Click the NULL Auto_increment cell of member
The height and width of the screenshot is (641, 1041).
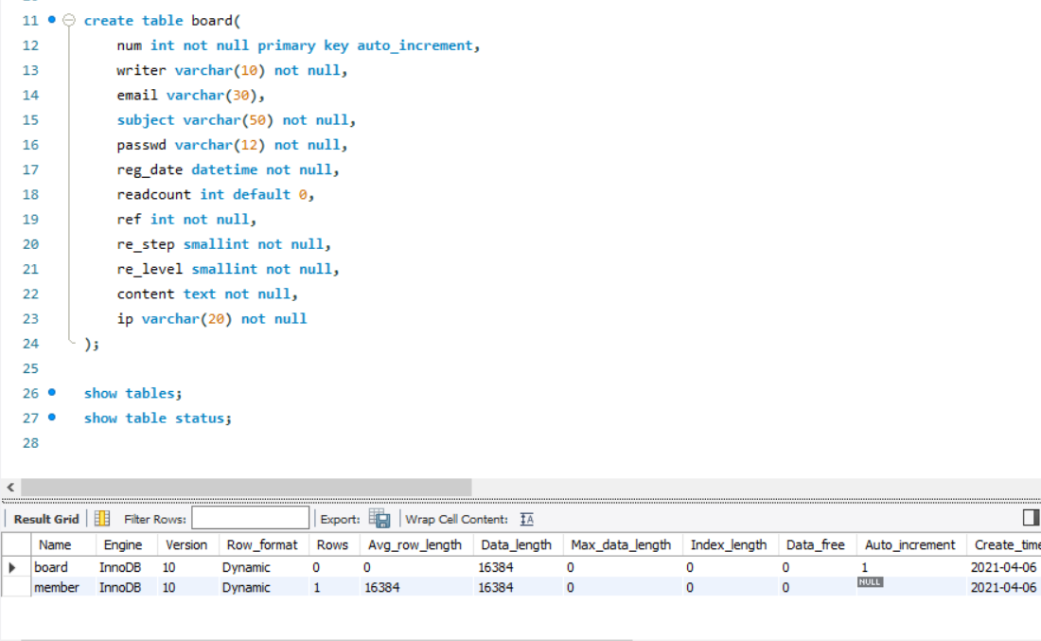[x=869, y=582]
